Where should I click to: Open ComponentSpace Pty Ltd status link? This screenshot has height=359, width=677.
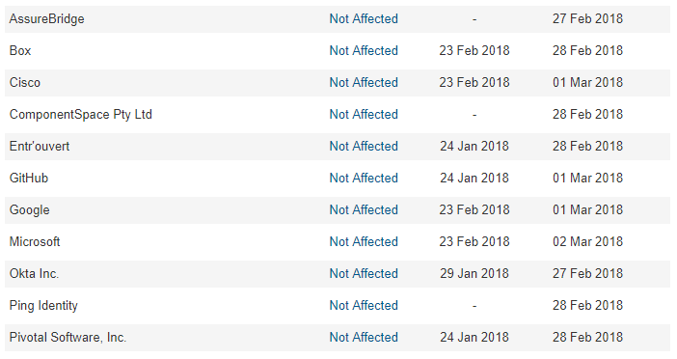(364, 115)
